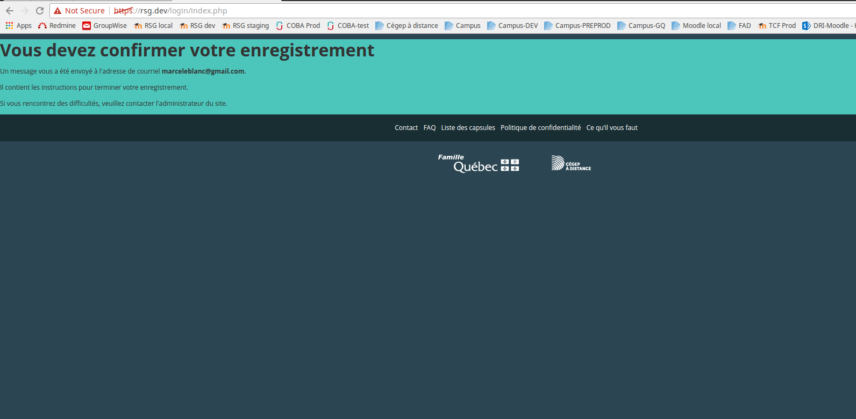Open the Apps grid shortcut
856x419 pixels.
(x=18, y=26)
